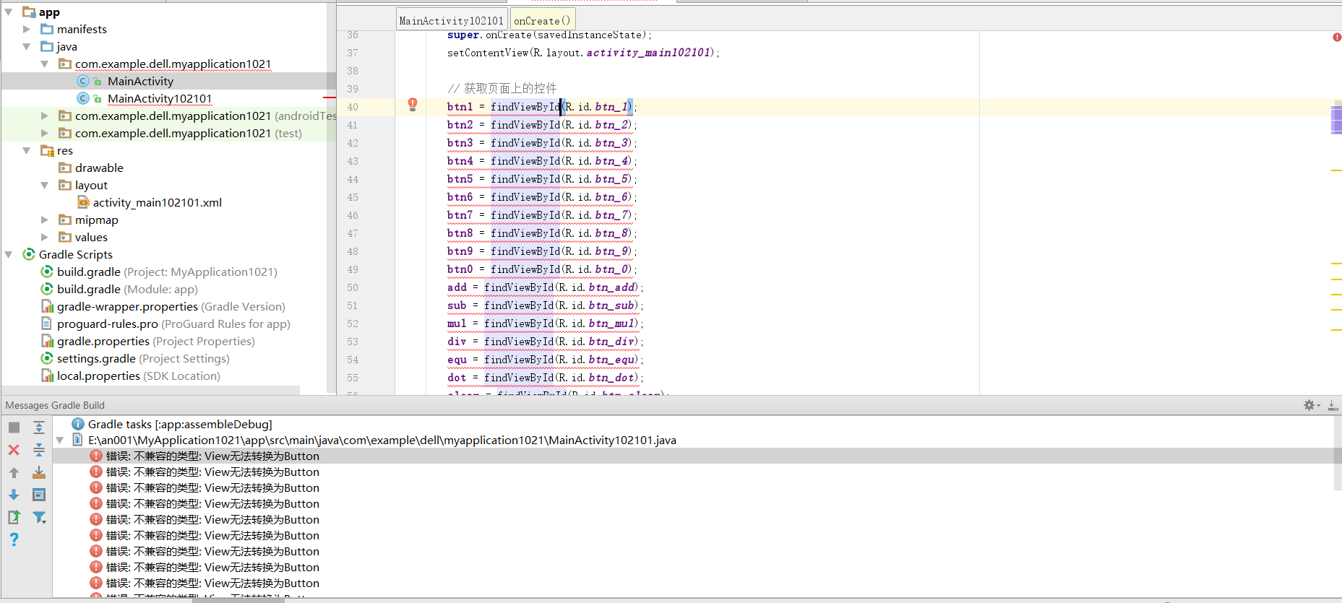Select the Gradle tasks [:app:assembleDebug] row
Screen dimensions: 1342x603
(180, 424)
